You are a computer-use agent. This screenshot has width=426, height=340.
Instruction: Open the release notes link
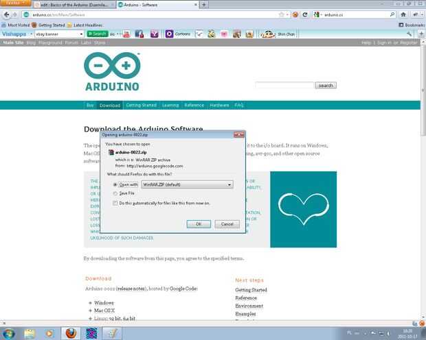pyautogui.click(x=131, y=289)
